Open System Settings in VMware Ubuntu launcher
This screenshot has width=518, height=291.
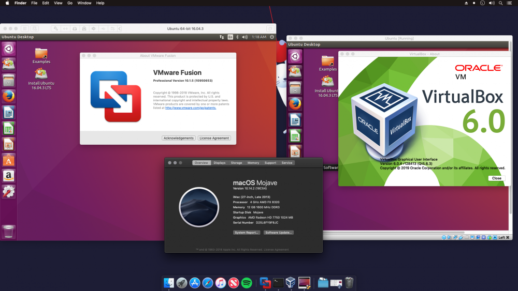(9, 192)
